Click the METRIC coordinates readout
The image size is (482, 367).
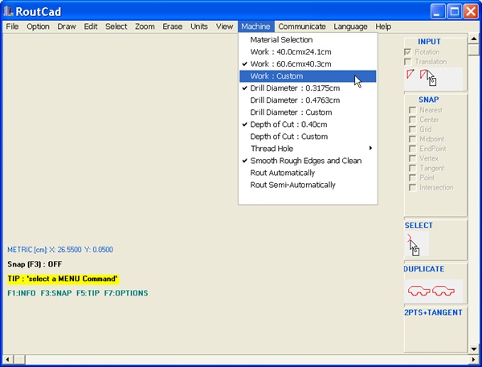60,250
